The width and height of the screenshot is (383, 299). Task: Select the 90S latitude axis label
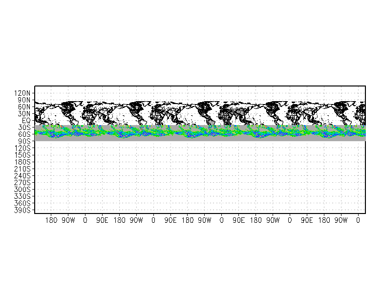pos(24,141)
